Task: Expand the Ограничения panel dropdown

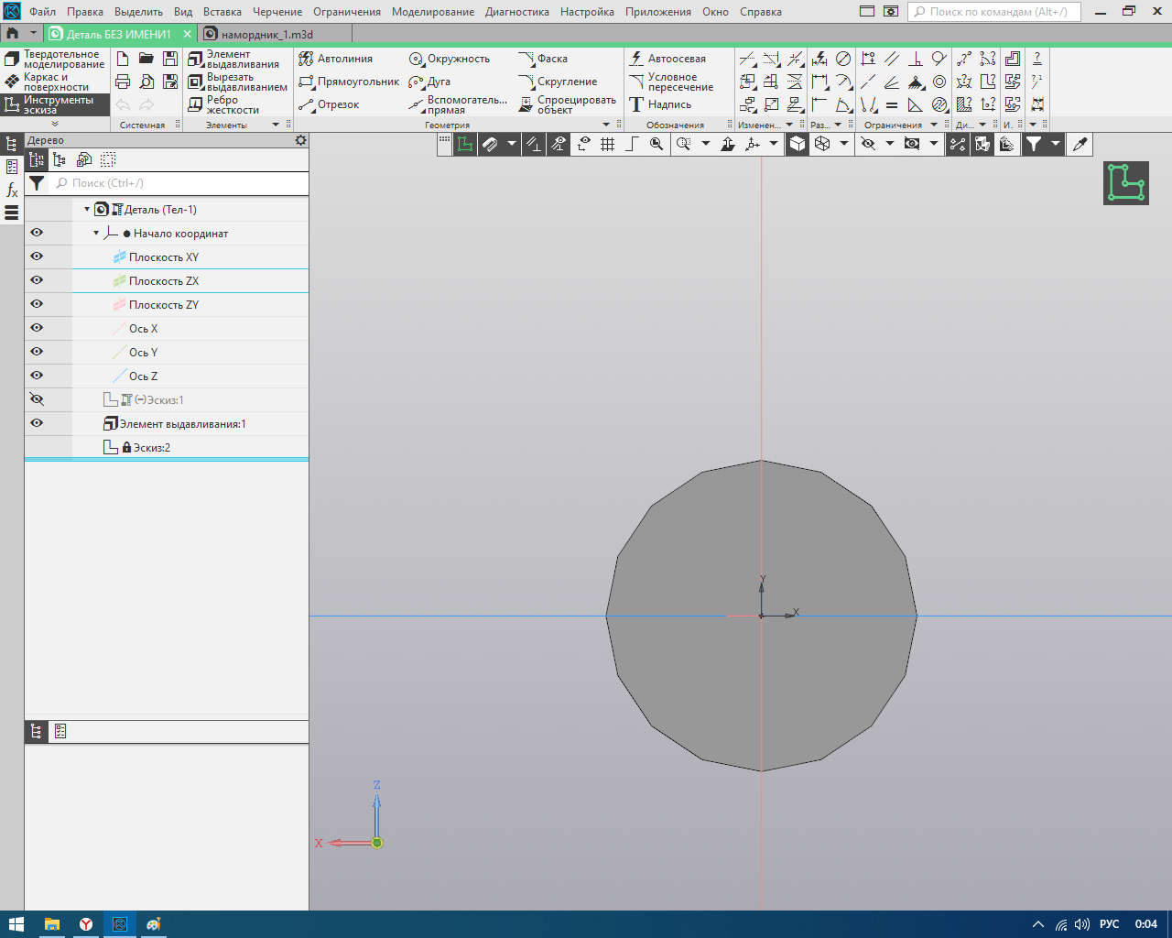Action: (x=934, y=125)
